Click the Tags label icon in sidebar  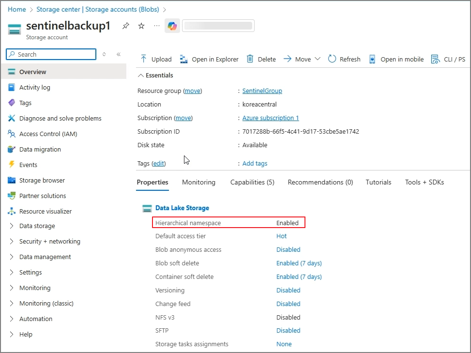coord(12,103)
